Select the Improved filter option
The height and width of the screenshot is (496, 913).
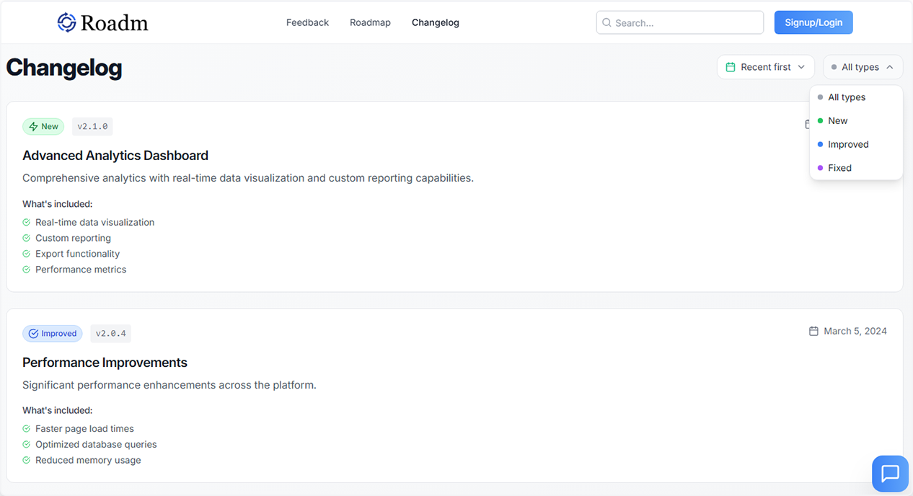[x=849, y=144]
